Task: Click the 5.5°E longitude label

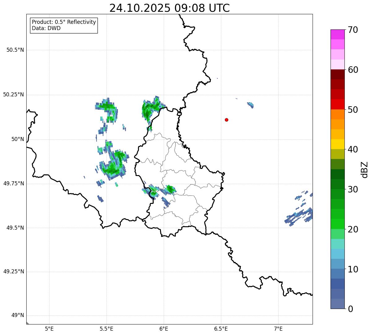Action: pos(106,329)
